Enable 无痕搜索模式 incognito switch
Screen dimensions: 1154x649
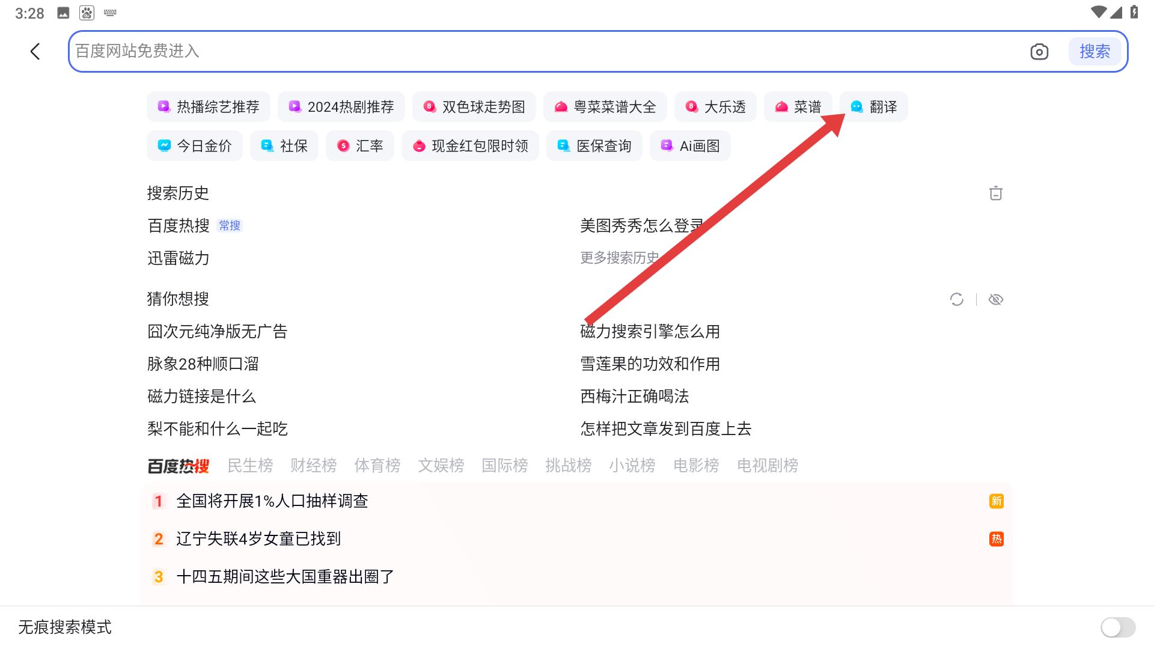pos(1117,627)
